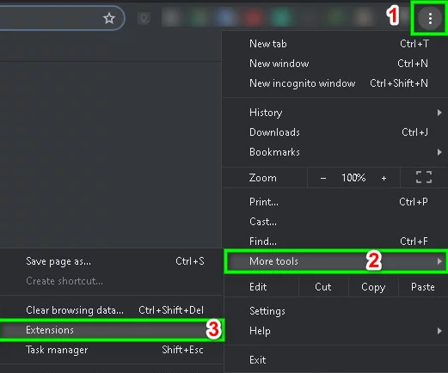The width and height of the screenshot is (448, 373).
Task: Open Chrome Settings
Action: tap(334, 311)
